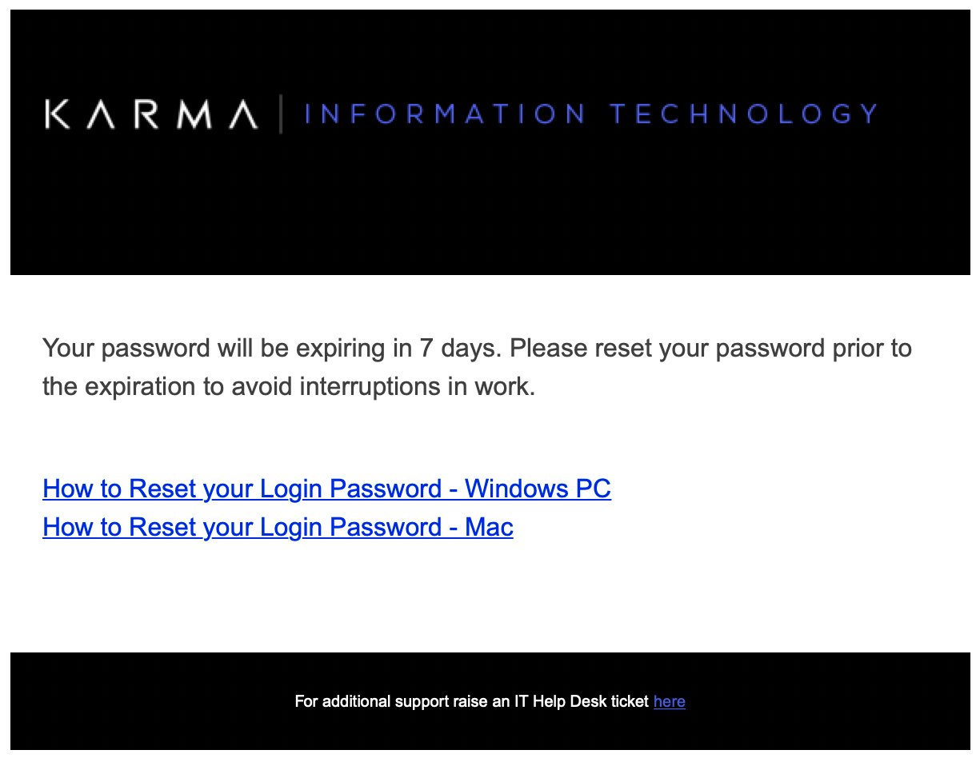The image size is (976, 758).
Task: Click "the expiration to avoid interruptions" line
Action: coord(240,387)
